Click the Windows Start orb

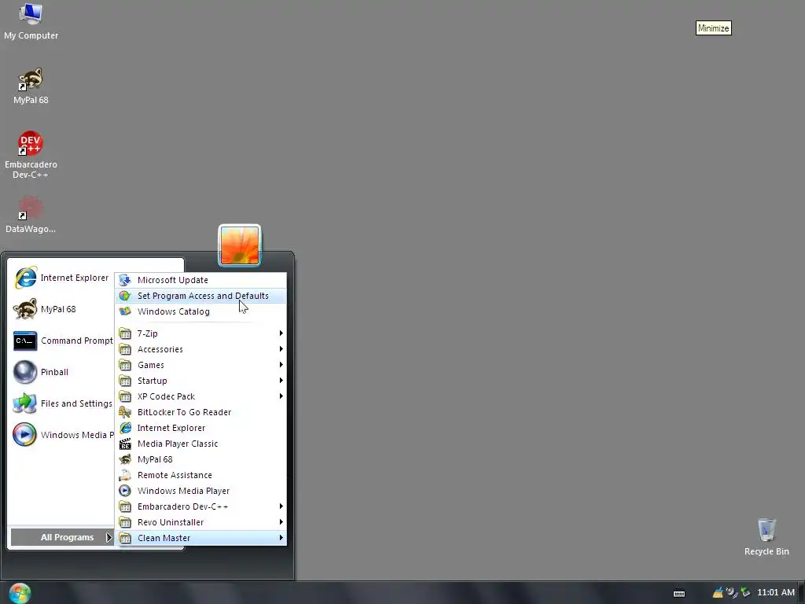click(20, 593)
